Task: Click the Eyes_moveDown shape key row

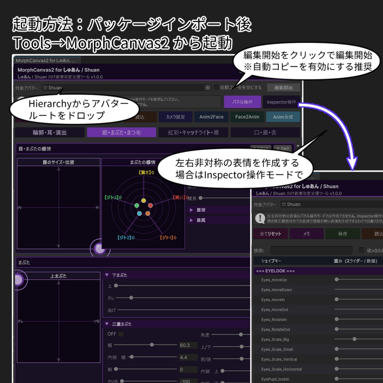Action: (x=318, y=290)
